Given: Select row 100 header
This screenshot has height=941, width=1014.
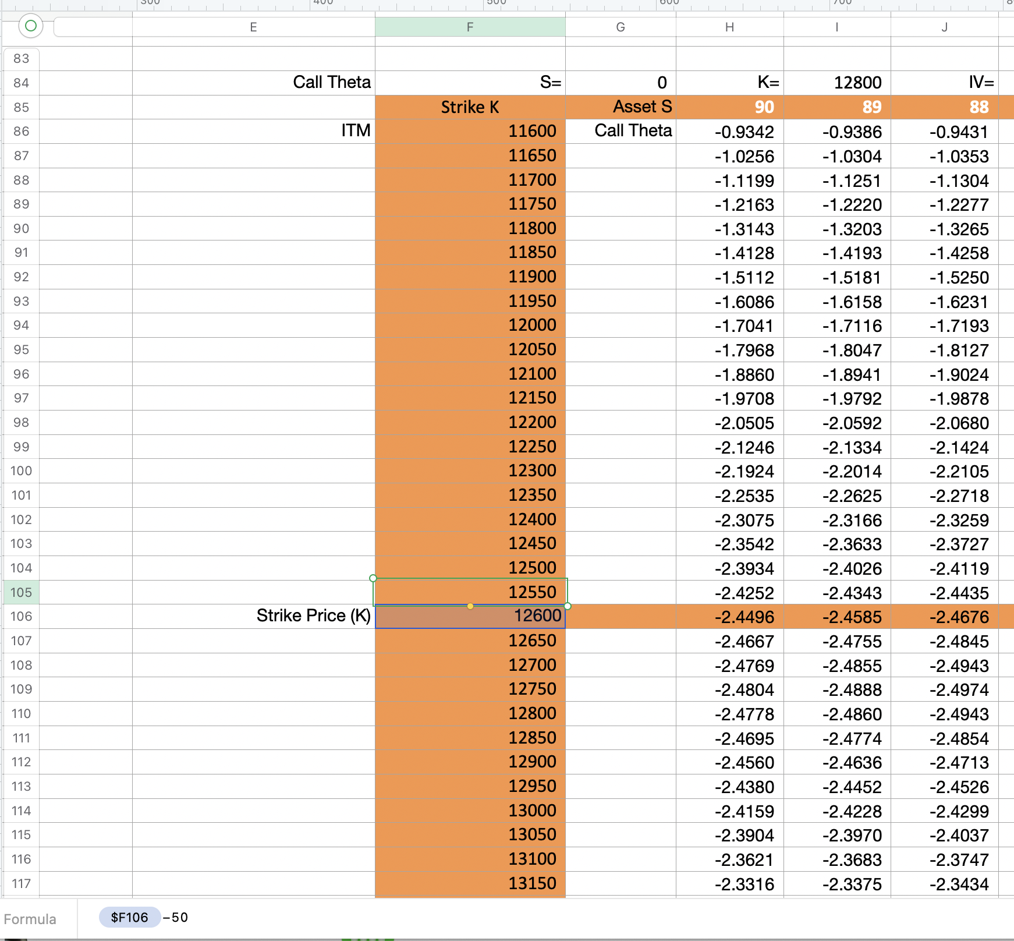Looking at the screenshot, I should click(21, 470).
